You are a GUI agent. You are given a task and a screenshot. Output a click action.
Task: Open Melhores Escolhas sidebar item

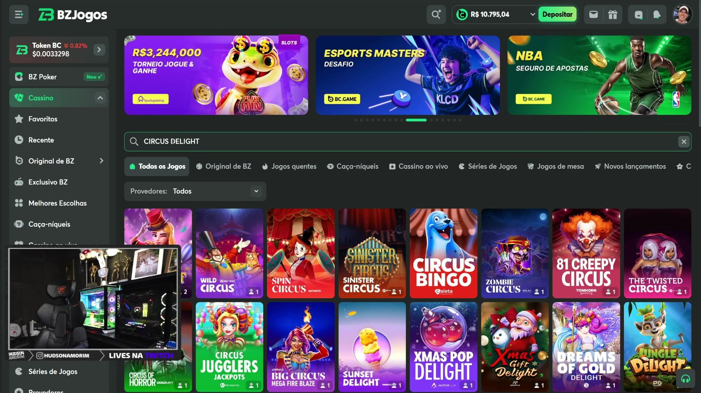click(x=59, y=203)
